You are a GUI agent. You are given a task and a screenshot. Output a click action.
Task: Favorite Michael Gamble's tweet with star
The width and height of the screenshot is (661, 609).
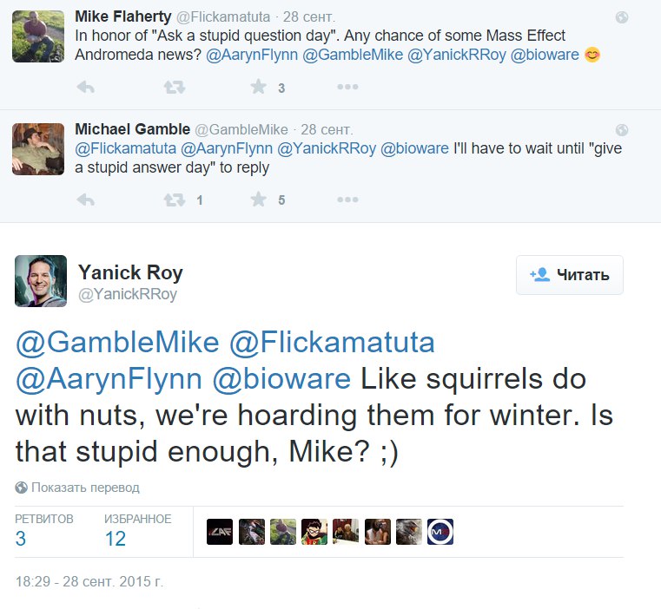click(258, 200)
